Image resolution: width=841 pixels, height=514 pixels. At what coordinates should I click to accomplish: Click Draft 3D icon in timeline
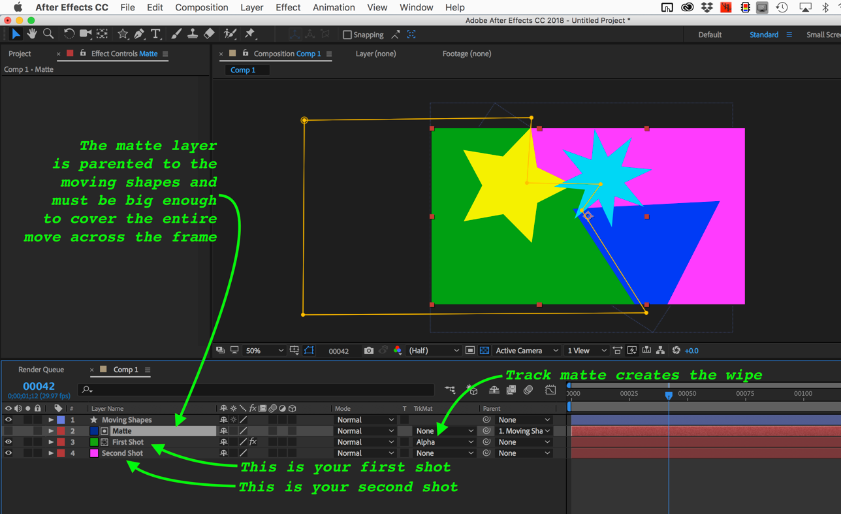tap(473, 390)
